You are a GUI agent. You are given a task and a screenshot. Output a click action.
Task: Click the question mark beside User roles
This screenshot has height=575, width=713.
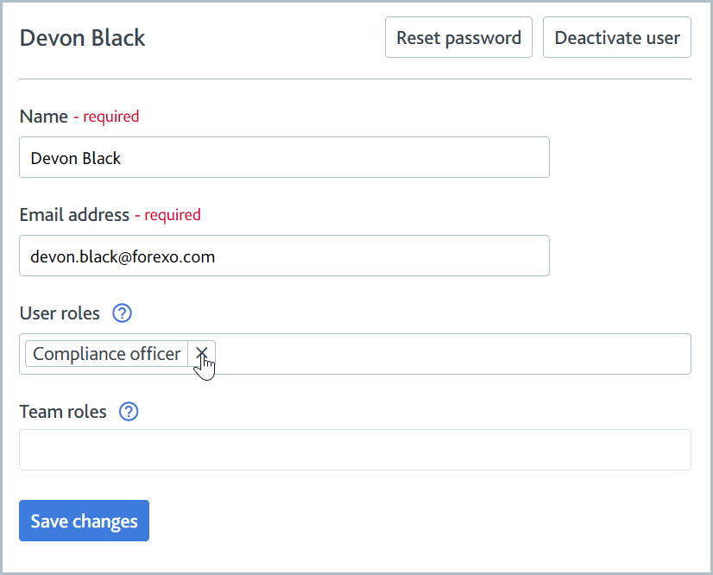click(121, 313)
